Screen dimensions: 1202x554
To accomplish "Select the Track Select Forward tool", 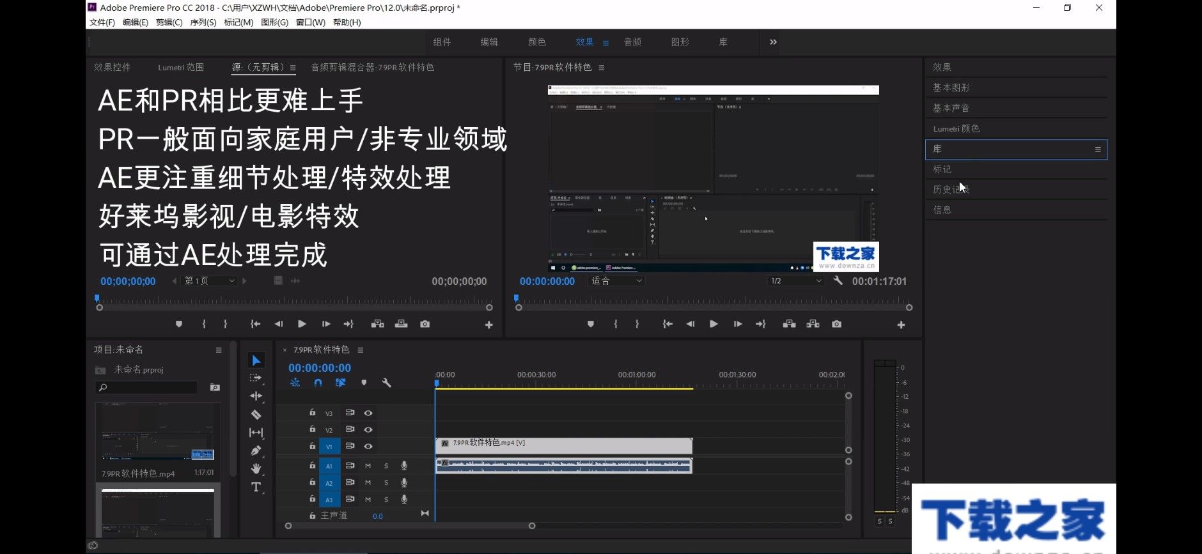I will click(x=256, y=378).
